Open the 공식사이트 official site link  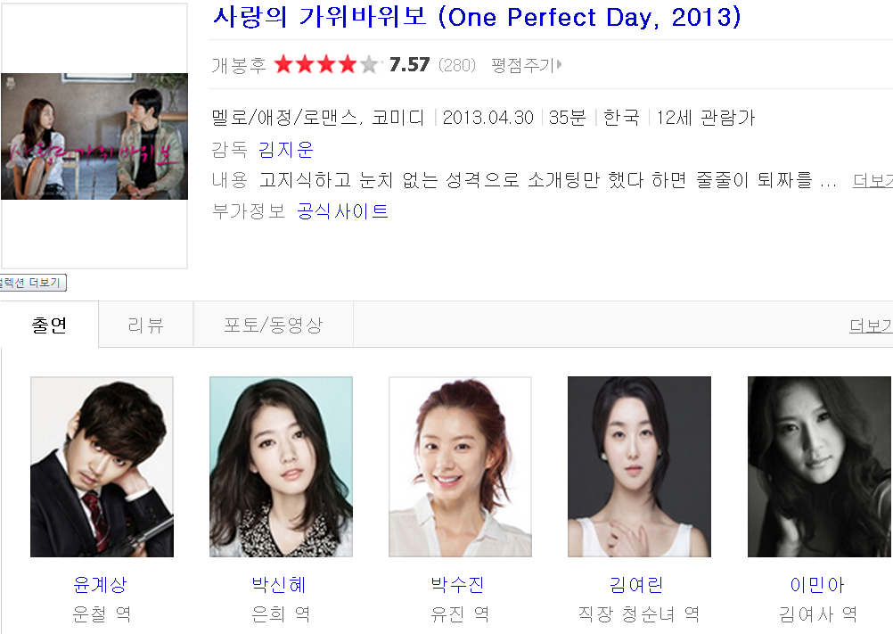[342, 211]
